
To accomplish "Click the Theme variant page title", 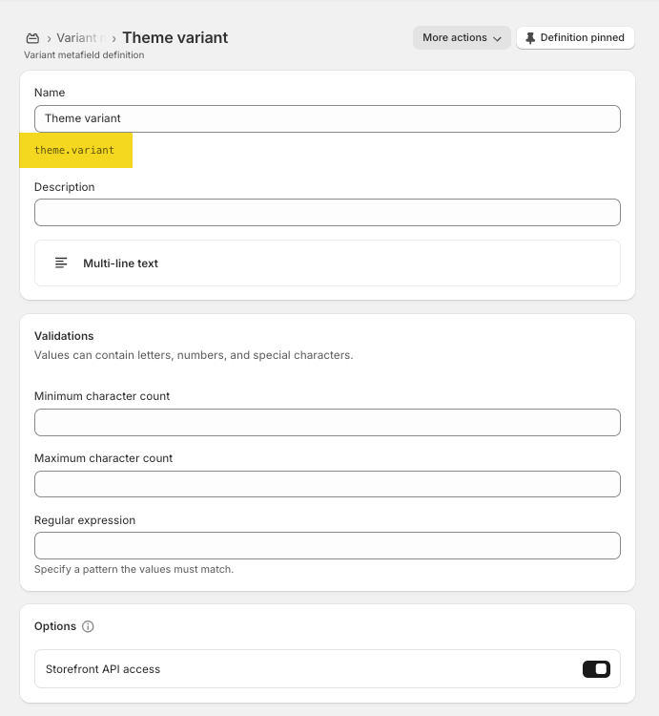I will coord(175,38).
